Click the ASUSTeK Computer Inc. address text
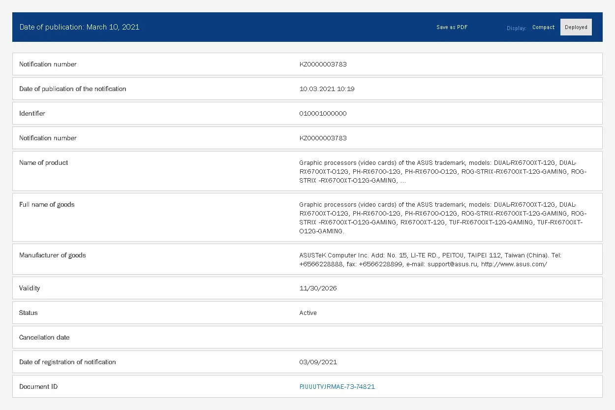Image resolution: width=615 pixels, height=410 pixels. click(430, 259)
